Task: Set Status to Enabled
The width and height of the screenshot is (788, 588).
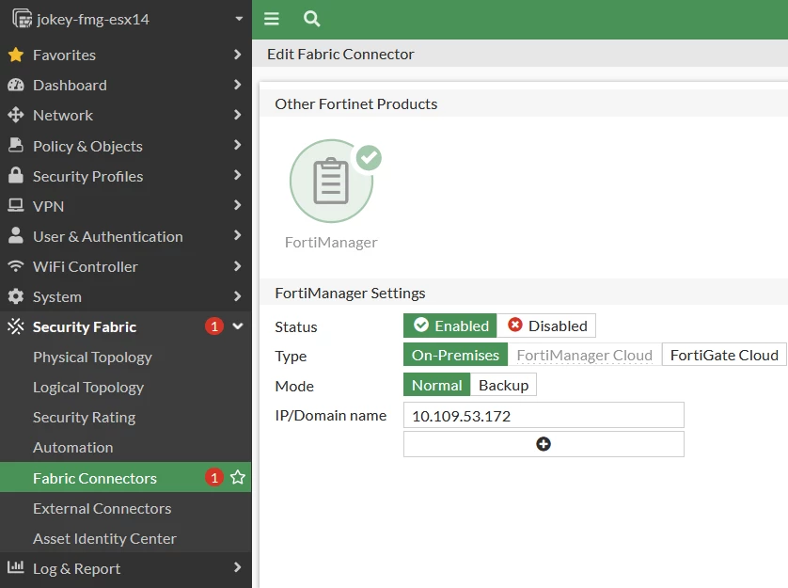Action: coord(450,326)
